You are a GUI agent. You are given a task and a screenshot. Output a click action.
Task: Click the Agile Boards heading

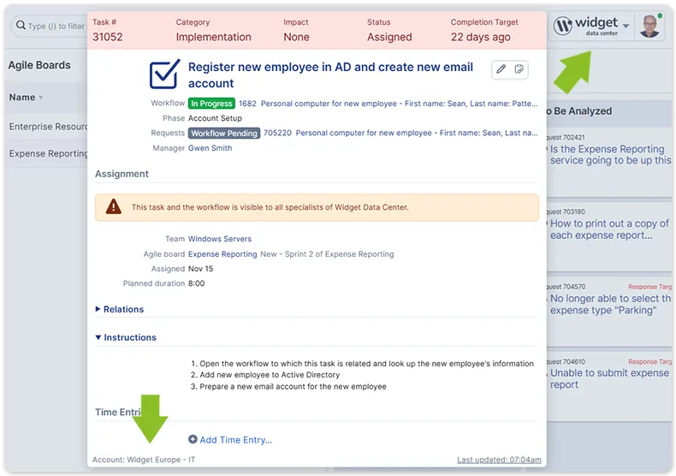[x=39, y=65]
